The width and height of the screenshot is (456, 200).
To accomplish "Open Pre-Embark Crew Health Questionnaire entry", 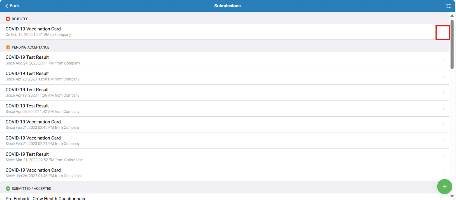I will pyautogui.click(x=225, y=197).
